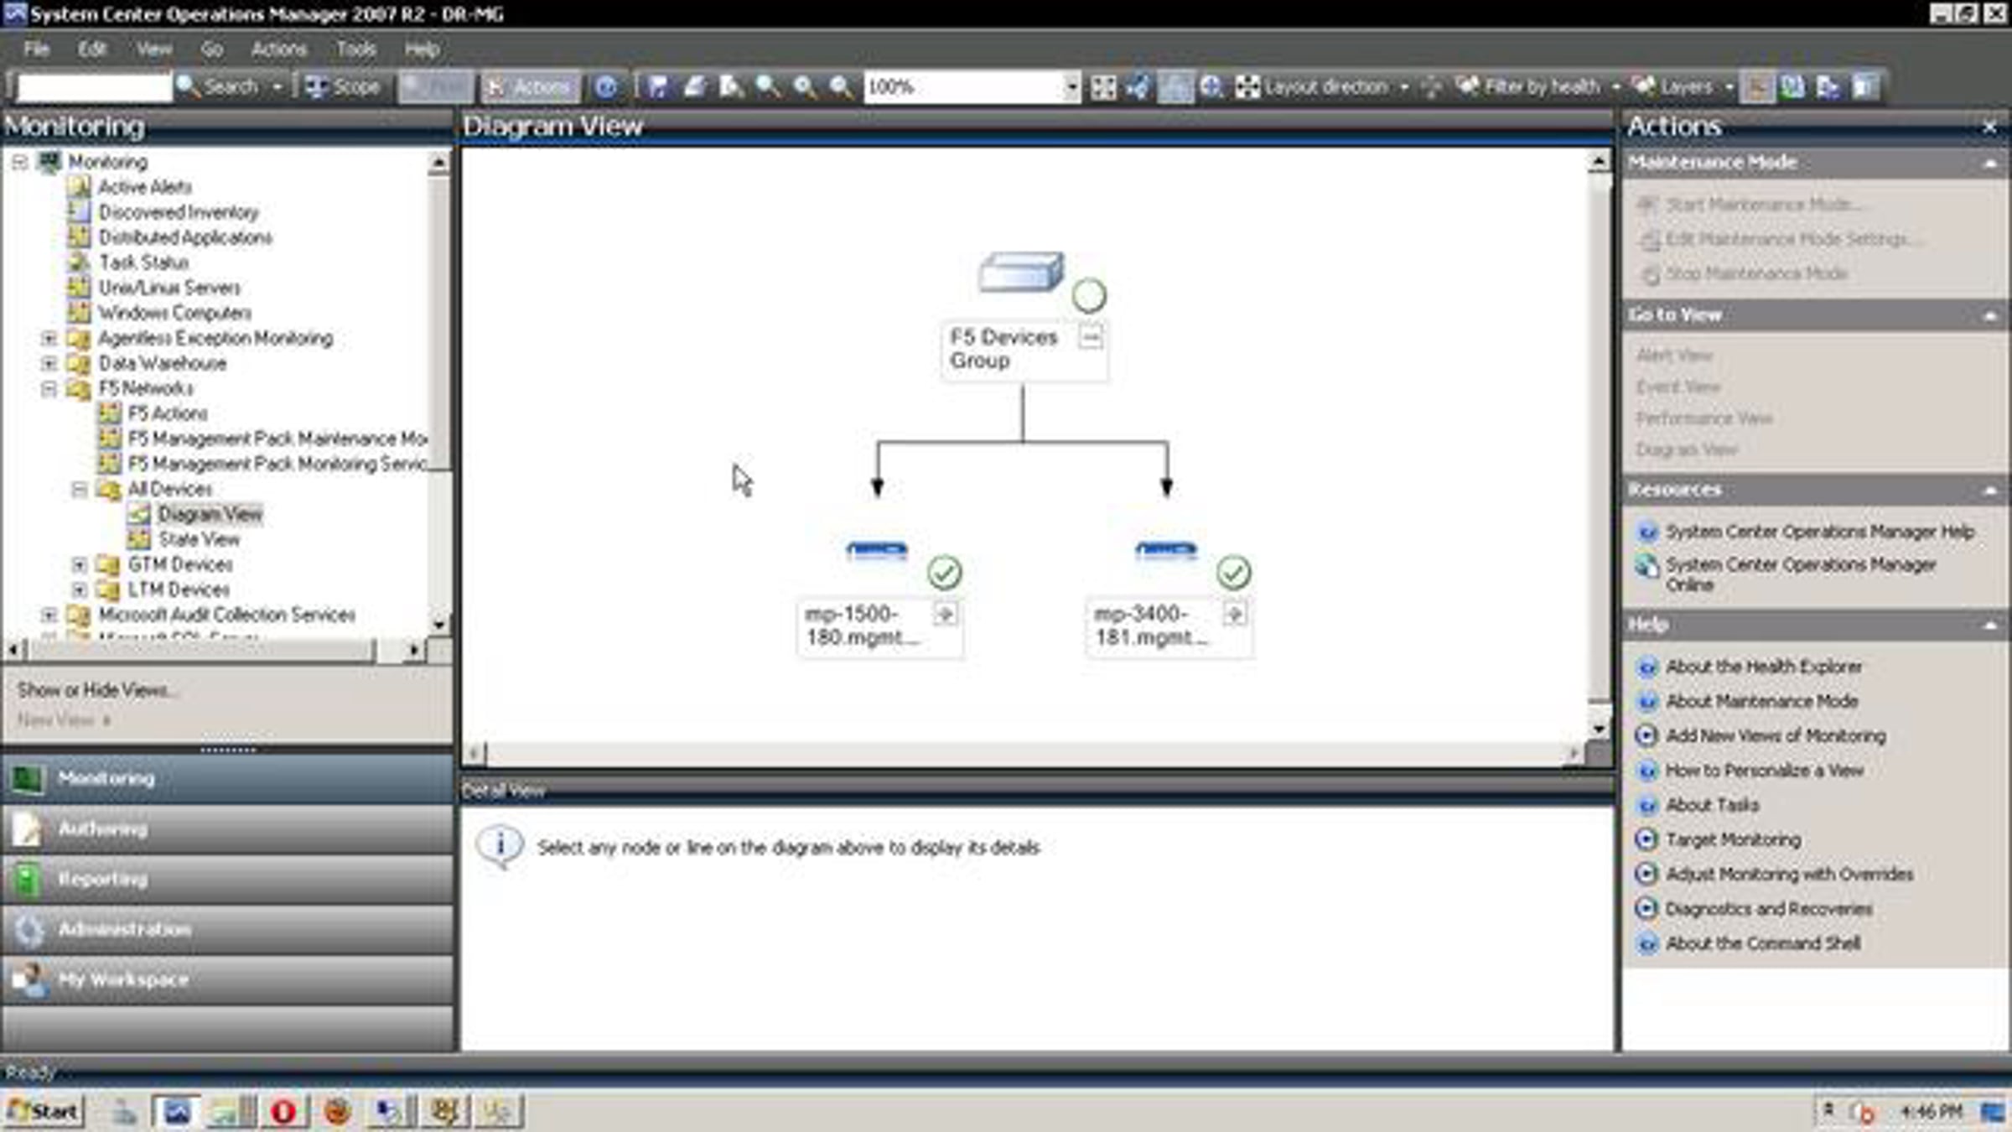2012x1132 pixels.
Task: Collapse the Resources actions section
Action: click(x=1990, y=491)
